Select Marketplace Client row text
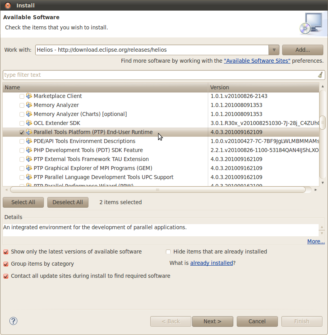 [58, 96]
